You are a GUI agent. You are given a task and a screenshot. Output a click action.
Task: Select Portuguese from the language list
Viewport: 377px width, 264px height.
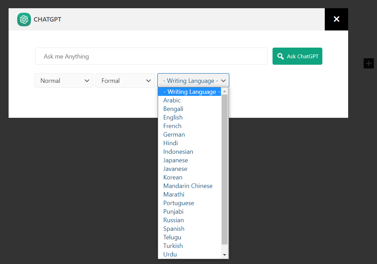coord(179,203)
